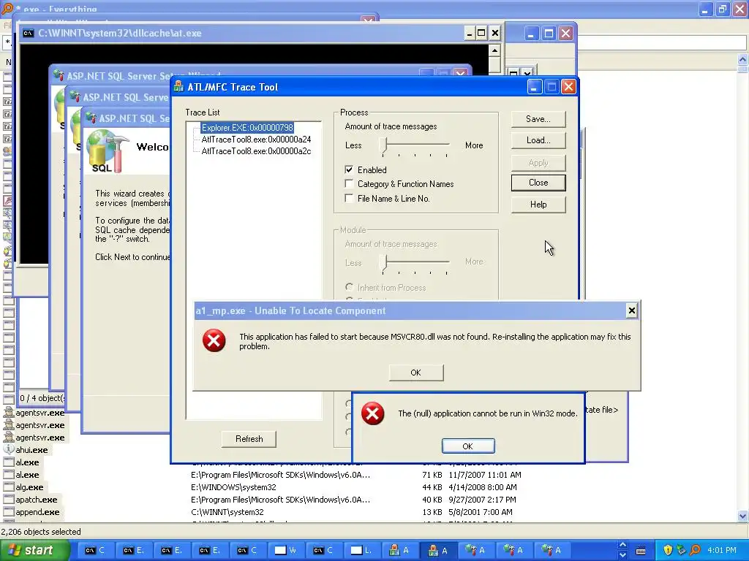The height and width of the screenshot is (561, 749).
Task: Click the 13 KB size cell
Action: click(432, 512)
